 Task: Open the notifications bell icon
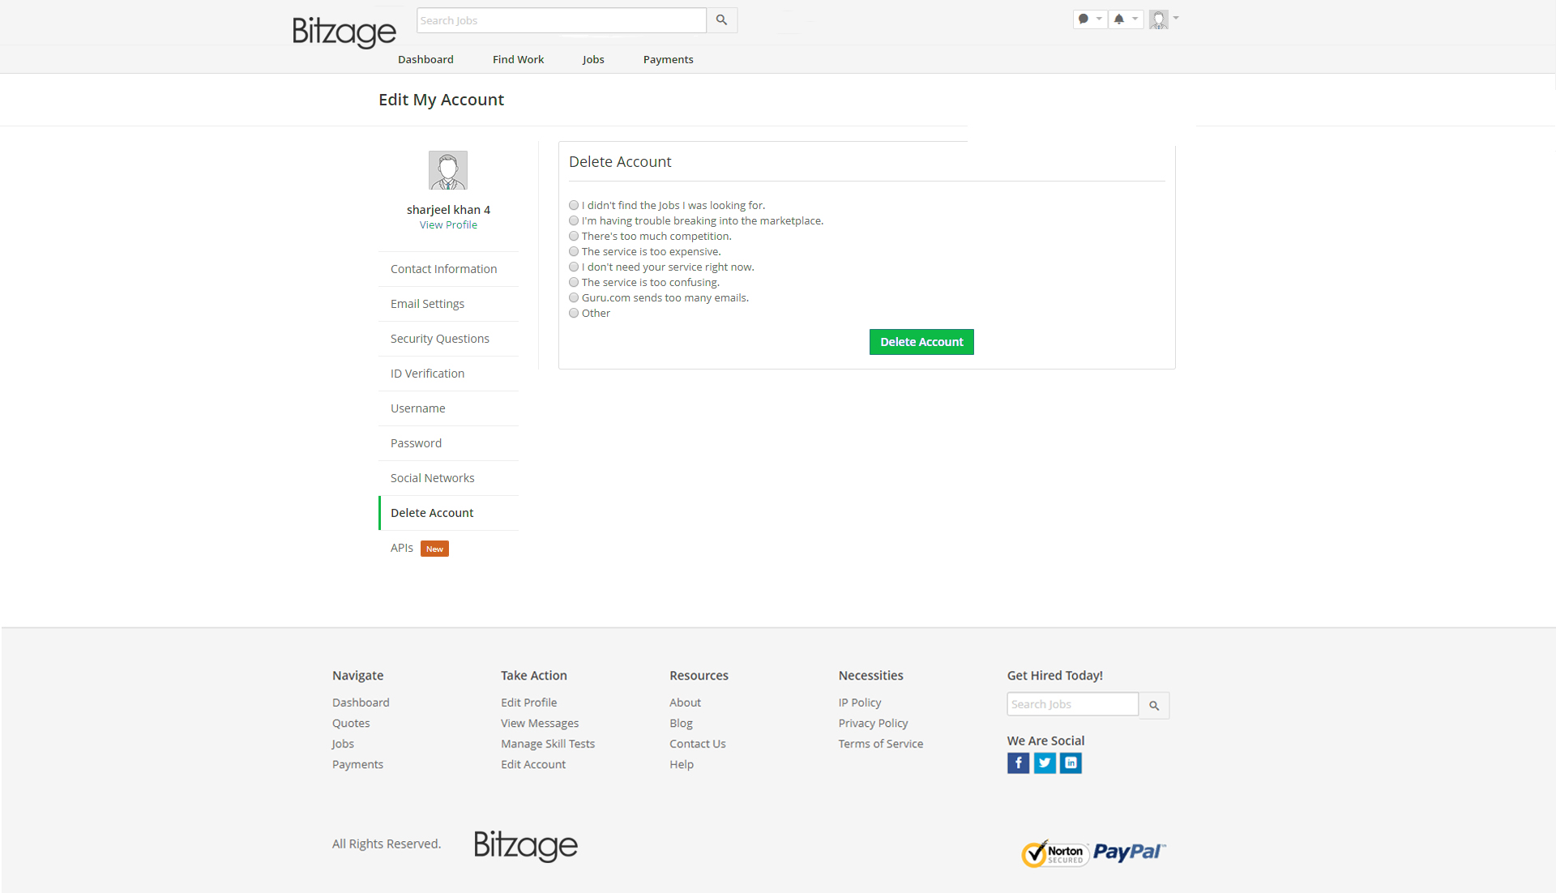click(x=1119, y=19)
